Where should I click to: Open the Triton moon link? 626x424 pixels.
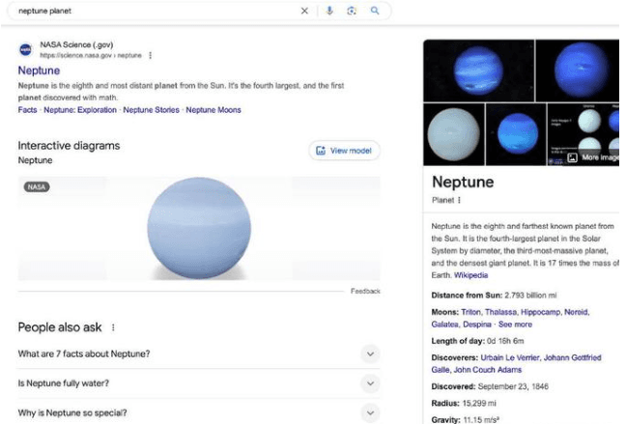pos(470,312)
